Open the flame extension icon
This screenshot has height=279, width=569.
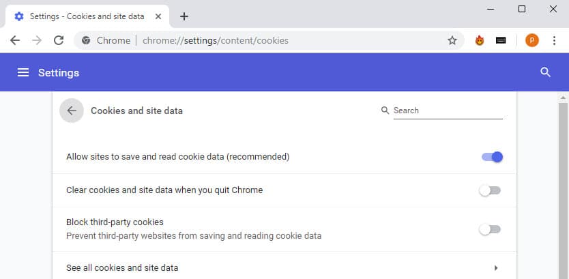click(x=480, y=40)
